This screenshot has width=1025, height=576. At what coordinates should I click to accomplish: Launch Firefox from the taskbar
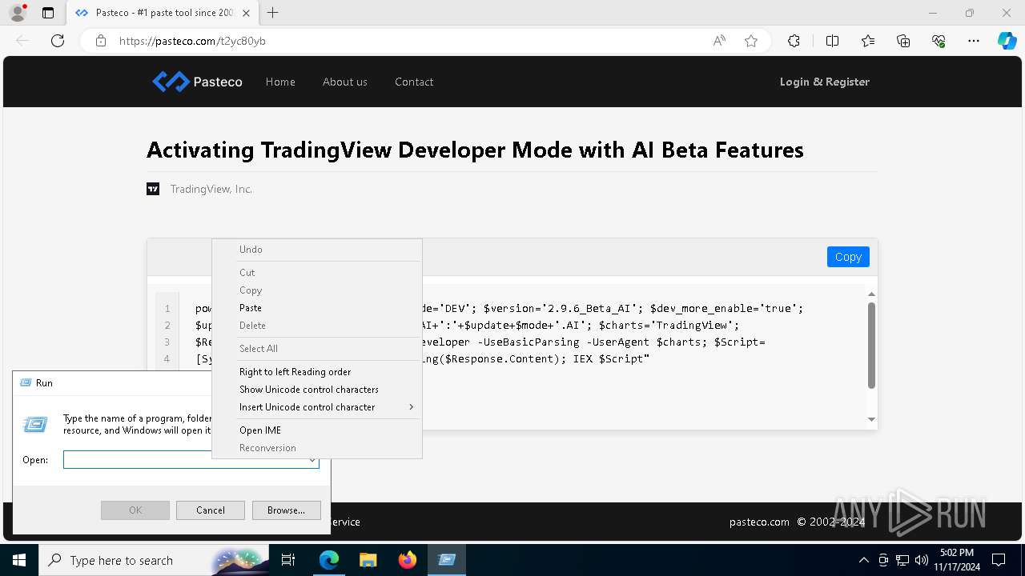[x=408, y=560]
